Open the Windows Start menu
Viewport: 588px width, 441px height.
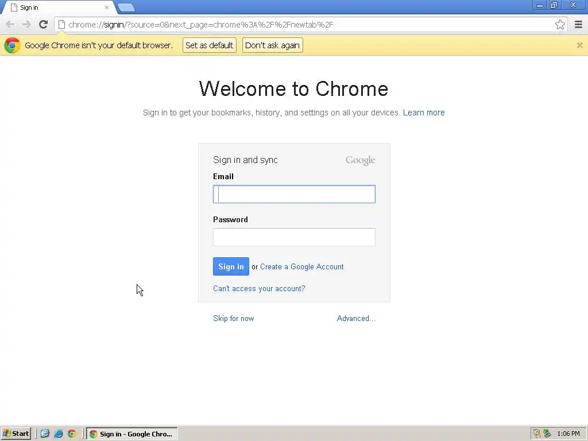16,434
